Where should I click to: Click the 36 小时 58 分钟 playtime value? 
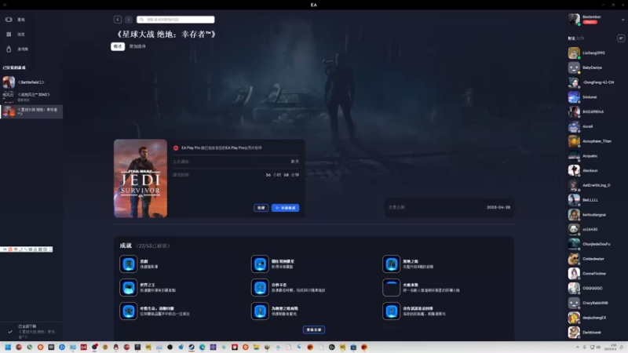(283, 175)
